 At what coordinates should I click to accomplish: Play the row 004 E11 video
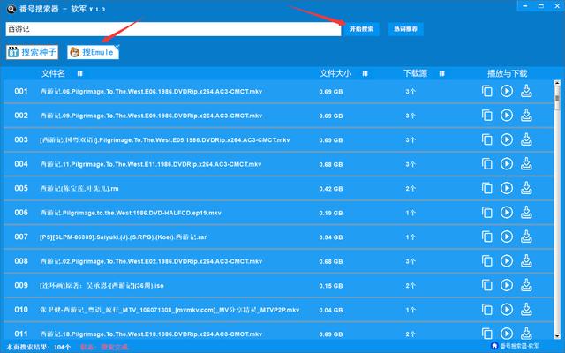[507, 164]
